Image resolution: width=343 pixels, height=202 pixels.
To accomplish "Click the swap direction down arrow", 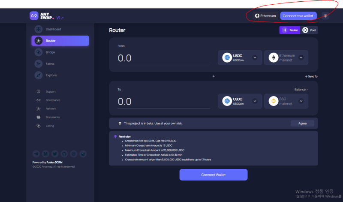I will [x=214, y=76].
